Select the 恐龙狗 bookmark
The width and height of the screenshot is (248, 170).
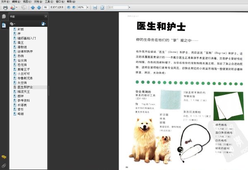tap(22, 65)
